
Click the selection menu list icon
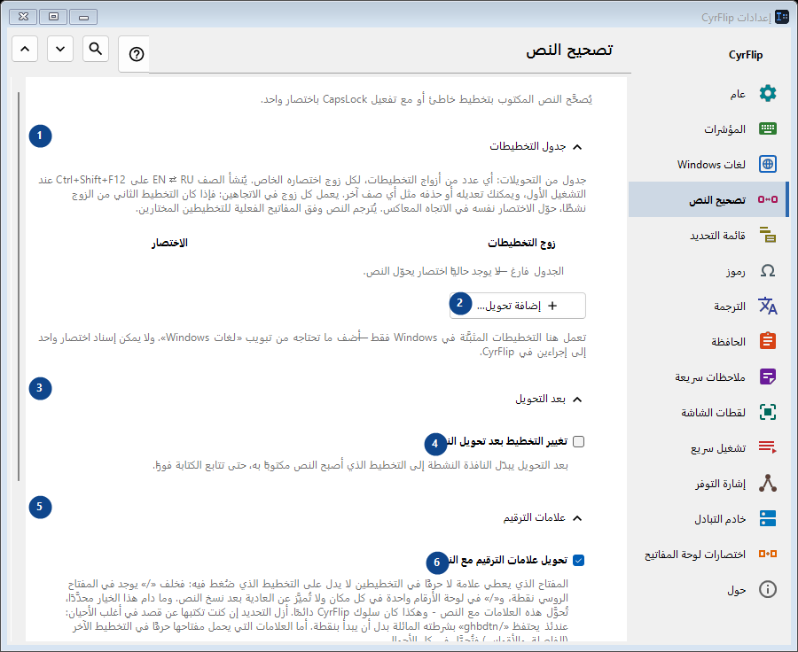coord(768,235)
